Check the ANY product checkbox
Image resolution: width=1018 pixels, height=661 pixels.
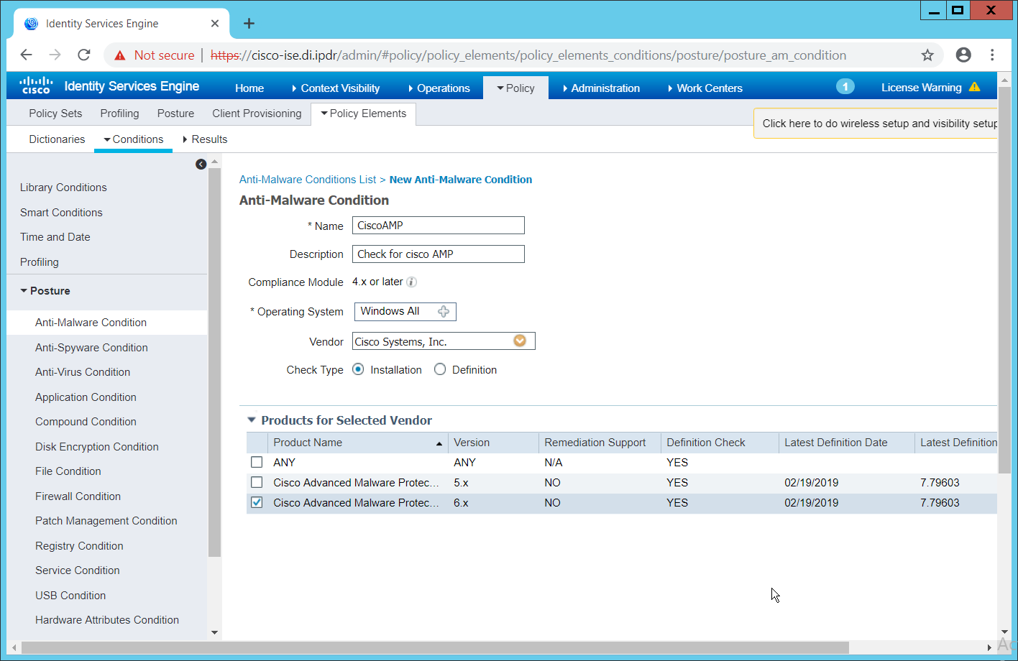[257, 462]
